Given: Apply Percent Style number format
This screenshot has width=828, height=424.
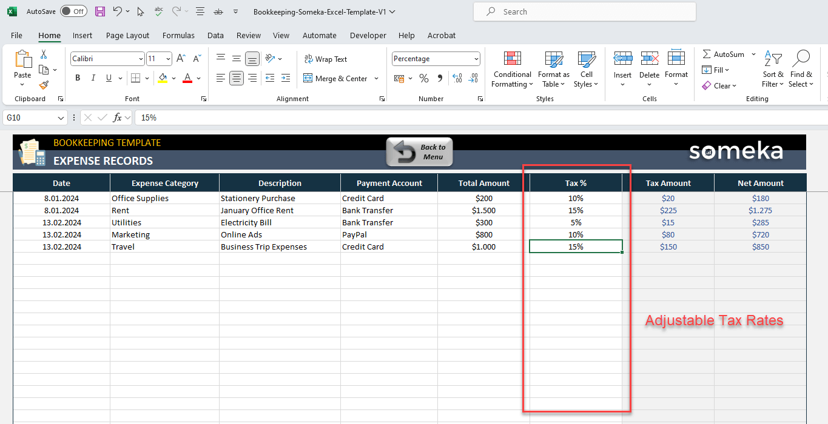Looking at the screenshot, I should tap(424, 78).
